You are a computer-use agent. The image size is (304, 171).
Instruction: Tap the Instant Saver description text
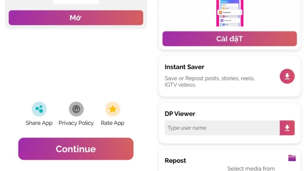[209, 82]
